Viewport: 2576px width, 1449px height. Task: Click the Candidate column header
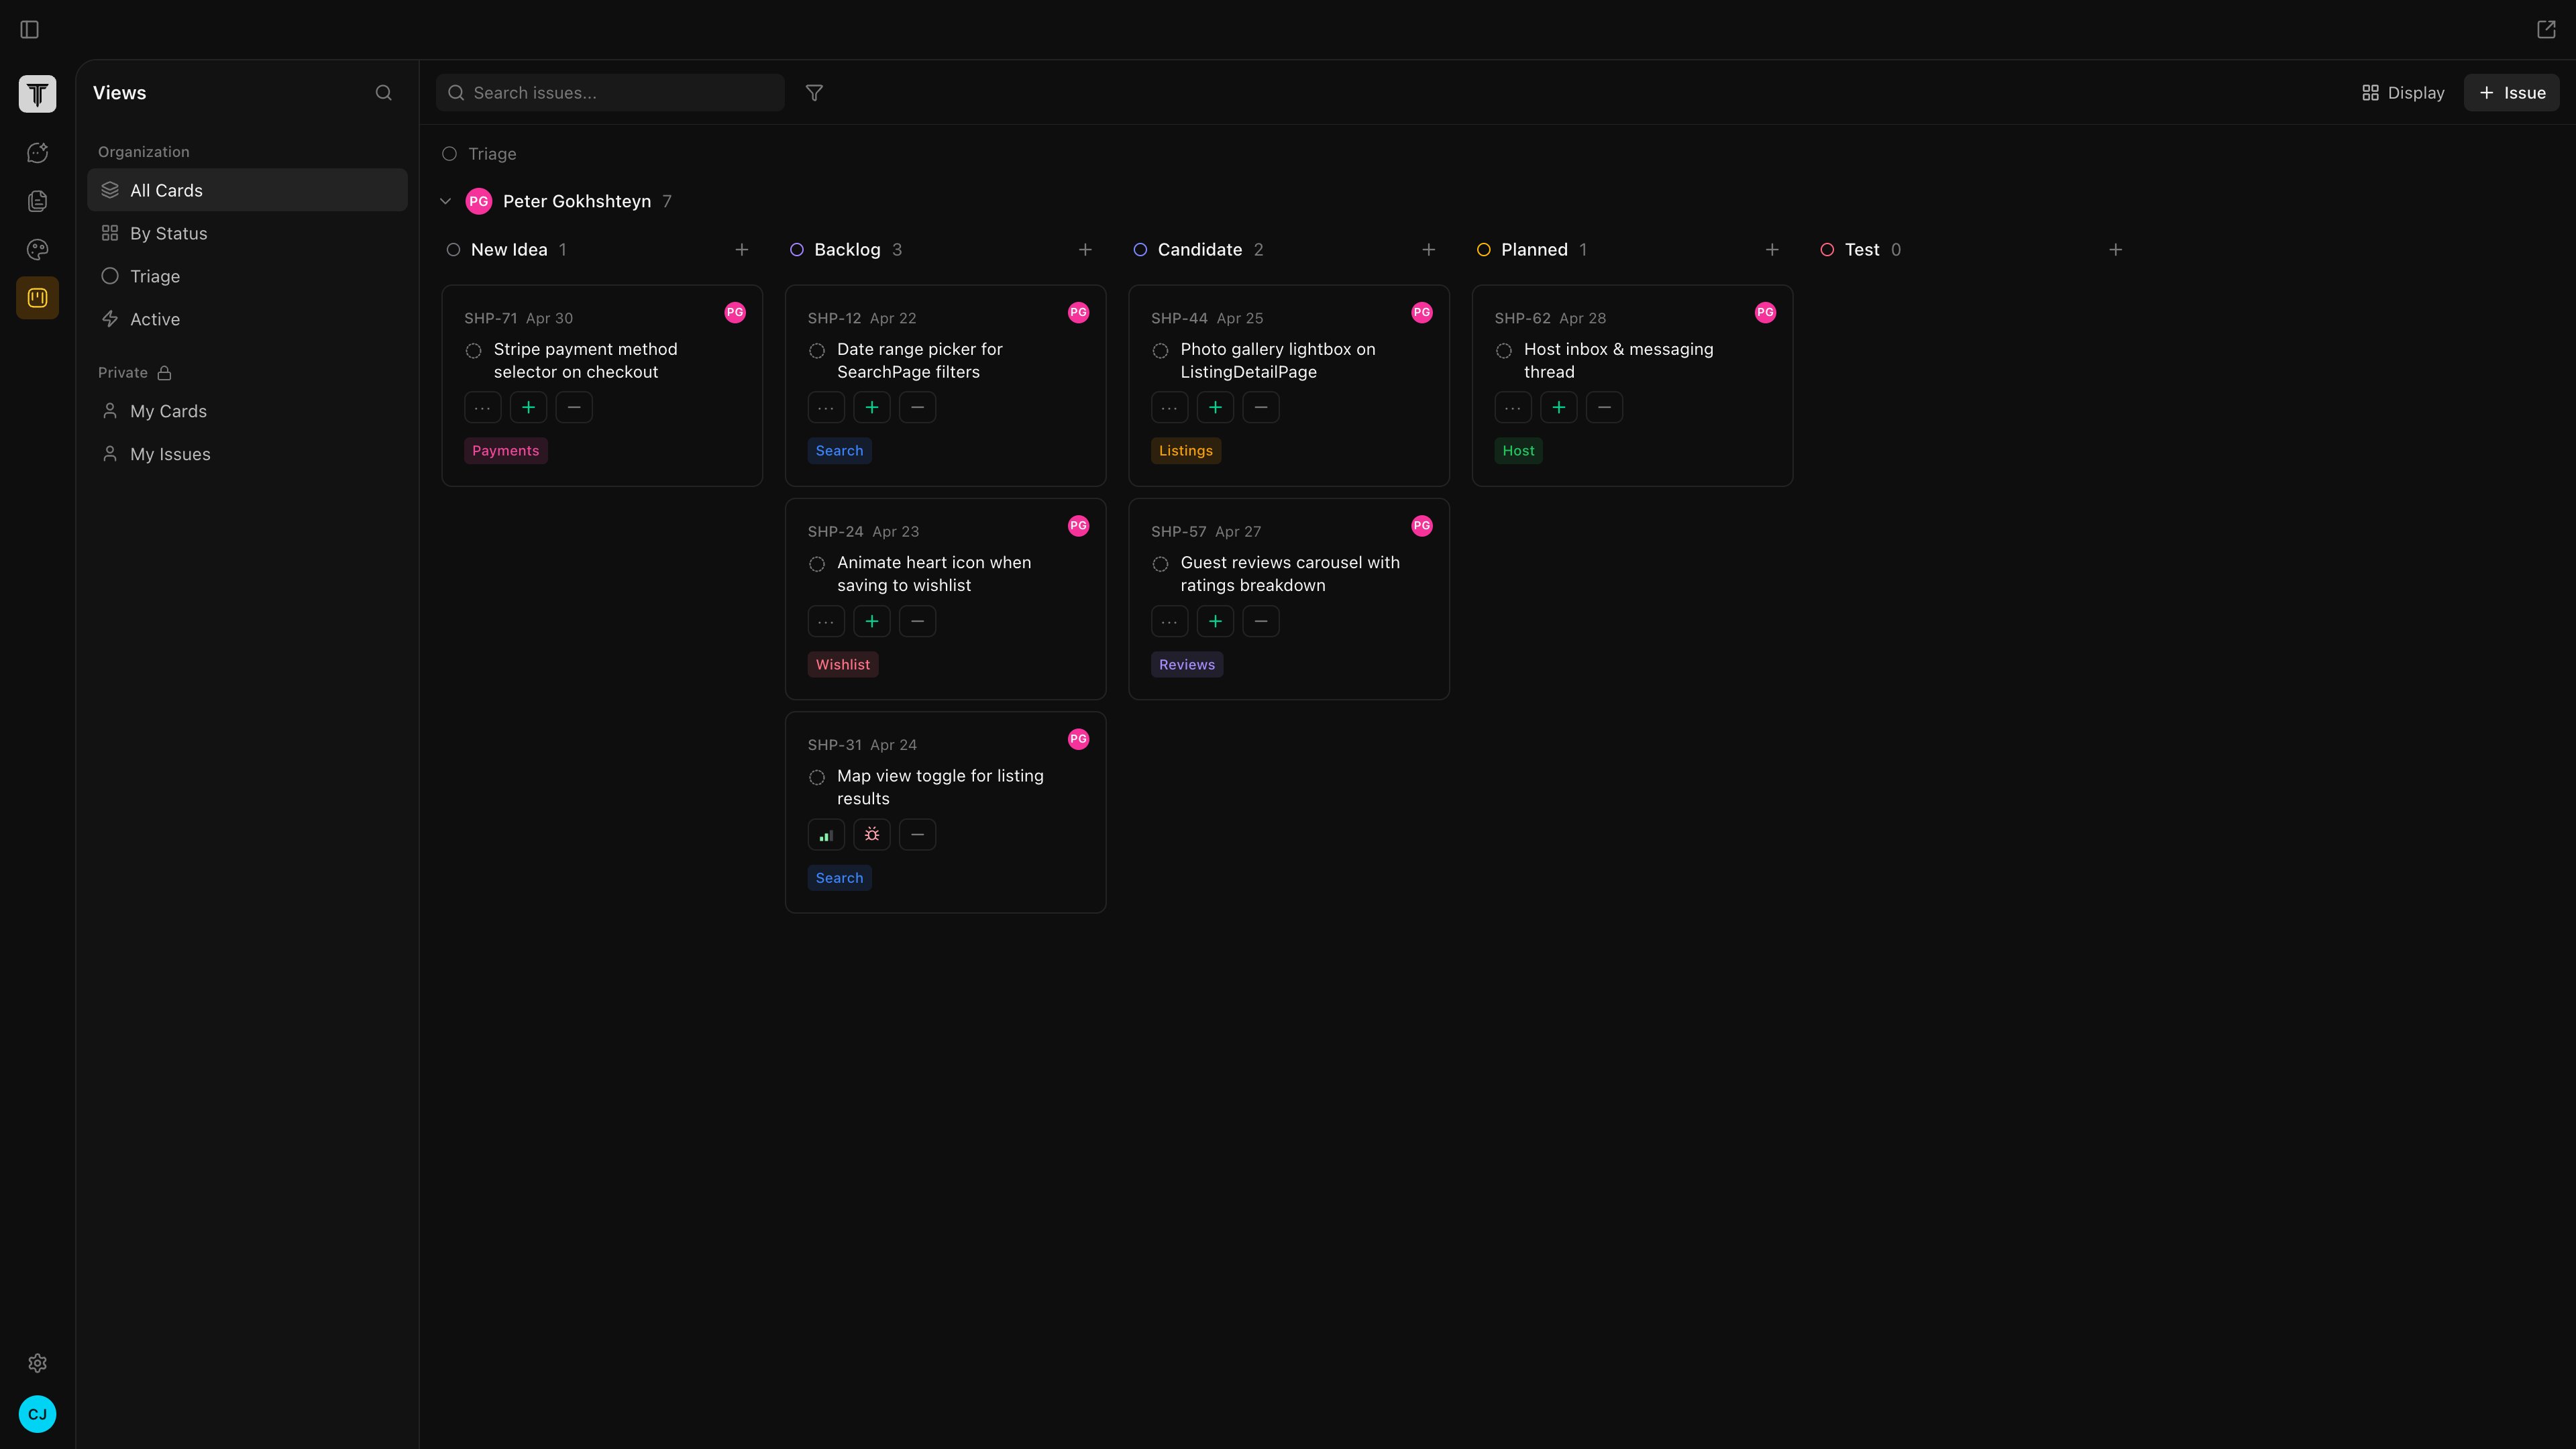[1199, 250]
